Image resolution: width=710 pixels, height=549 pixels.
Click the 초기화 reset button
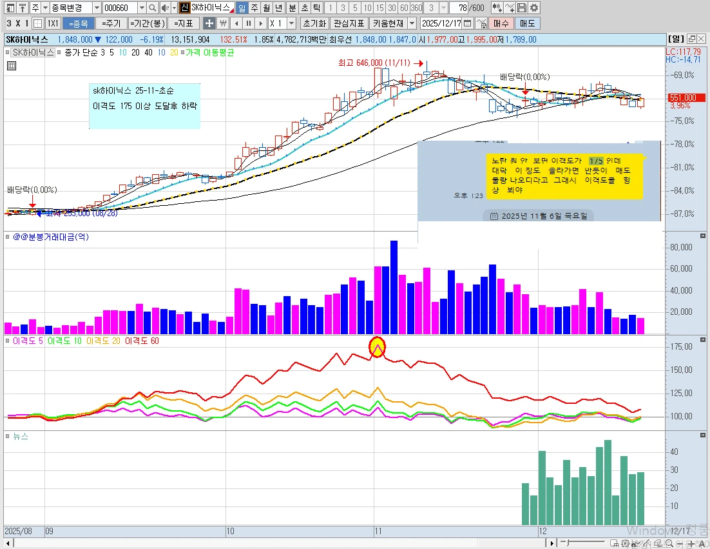click(x=314, y=23)
